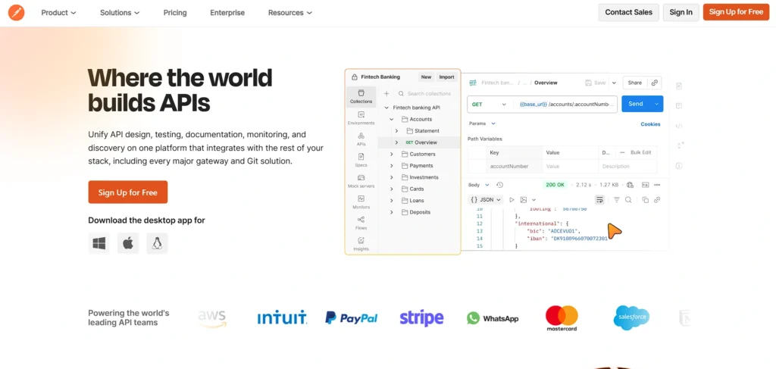Click the network globe icon after 1.27 KB
The width and height of the screenshot is (776, 369).
click(630, 185)
